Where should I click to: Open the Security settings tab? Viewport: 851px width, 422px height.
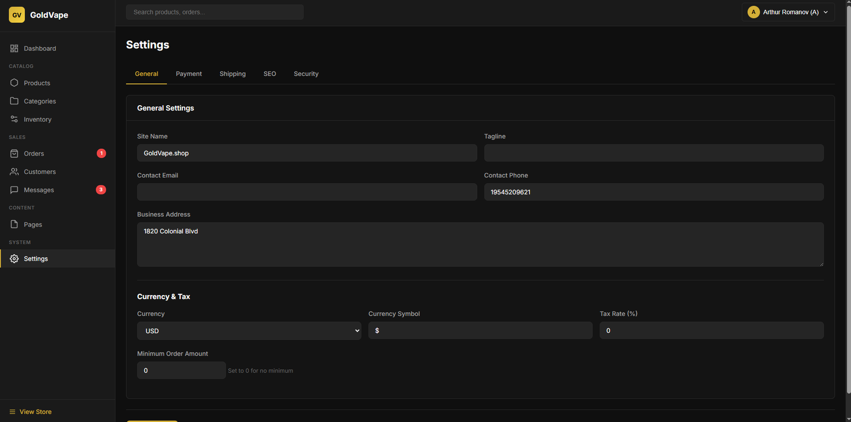(306, 74)
